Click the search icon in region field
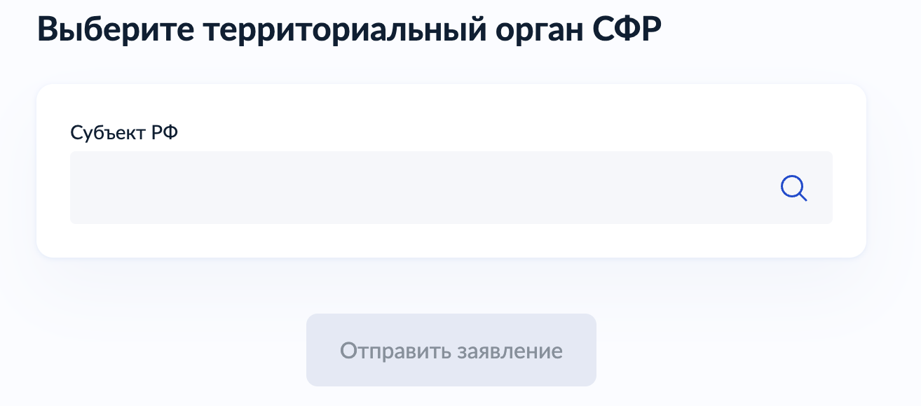The image size is (921, 406). [x=793, y=188]
